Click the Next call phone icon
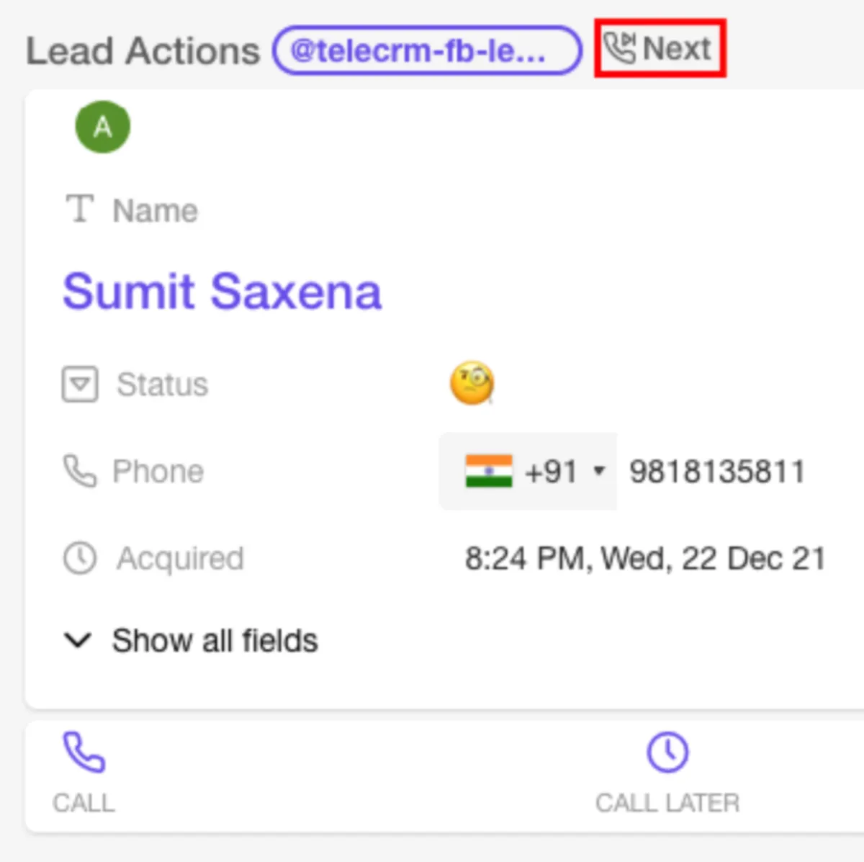Screen dimensions: 864x862 [x=618, y=48]
